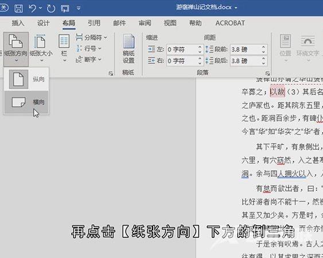Open paragraph dialog launcher in 段落 group
Screen dimensions: 323x258
pyautogui.click(x=267, y=73)
